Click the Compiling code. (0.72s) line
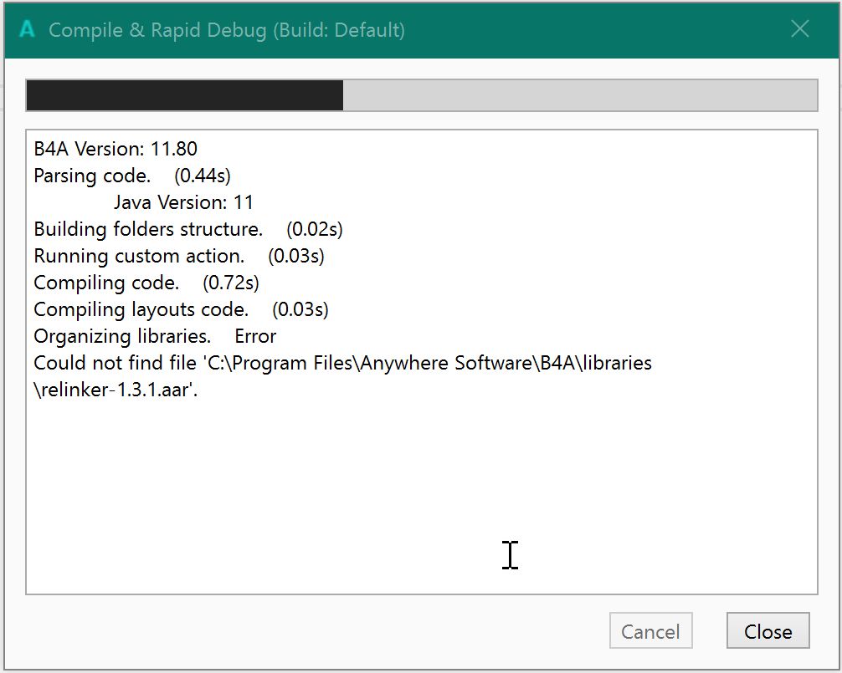The width and height of the screenshot is (842, 673). [x=146, y=283]
